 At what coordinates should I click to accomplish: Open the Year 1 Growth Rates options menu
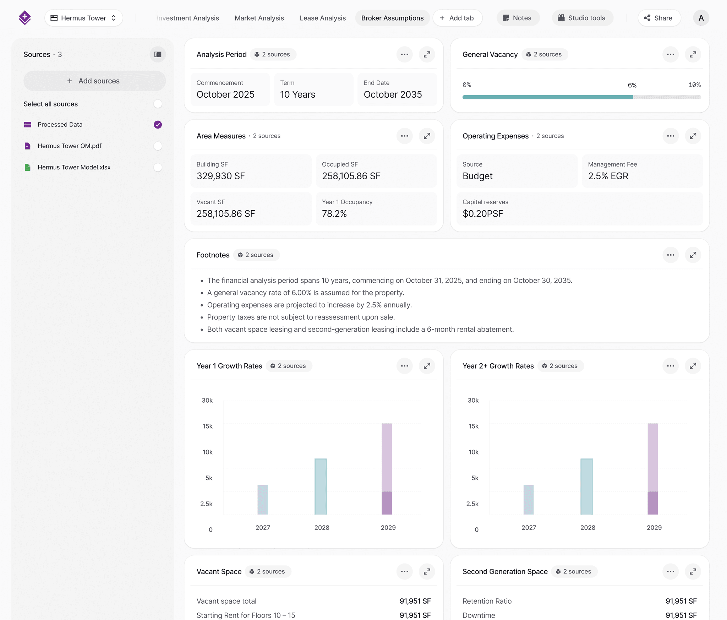(x=404, y=366)
